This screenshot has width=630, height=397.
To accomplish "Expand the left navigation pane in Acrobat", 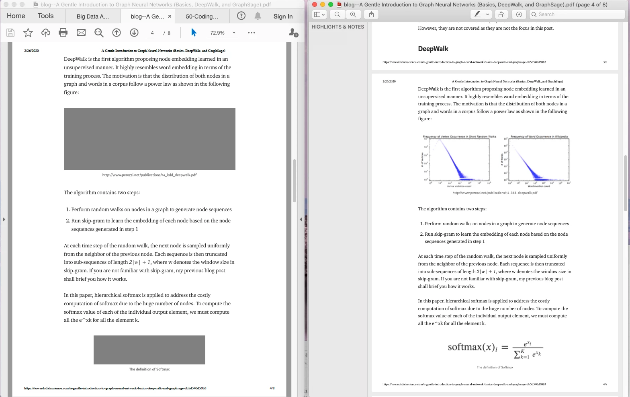I will point(4,219).
